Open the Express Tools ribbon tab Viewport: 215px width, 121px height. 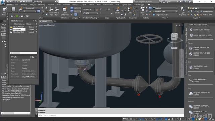pos(126,5)
